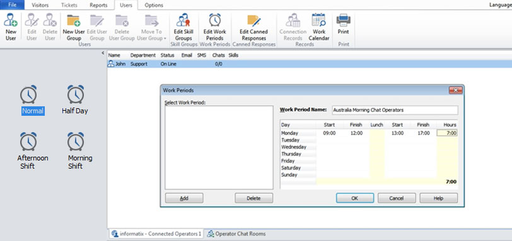Click Monday second Start cell 13:00
Screen dimensions: 512x241
pyautogui.click(x=397, y=133)
